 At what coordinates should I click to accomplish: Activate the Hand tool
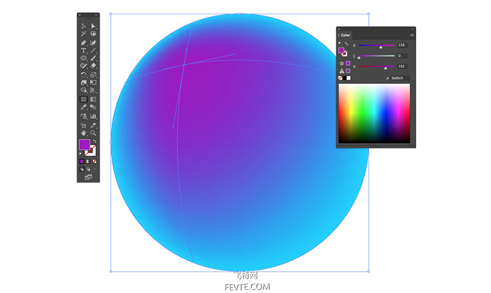coord(83,133)
